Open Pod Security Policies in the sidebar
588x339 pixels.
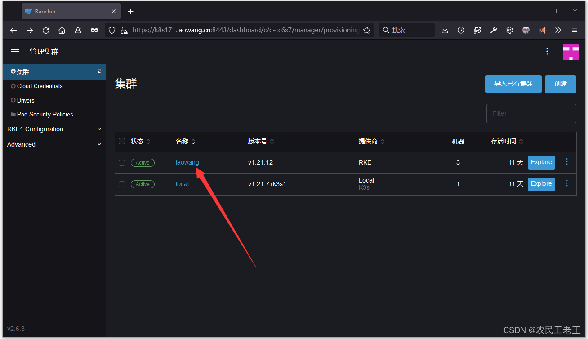point(45,114)
